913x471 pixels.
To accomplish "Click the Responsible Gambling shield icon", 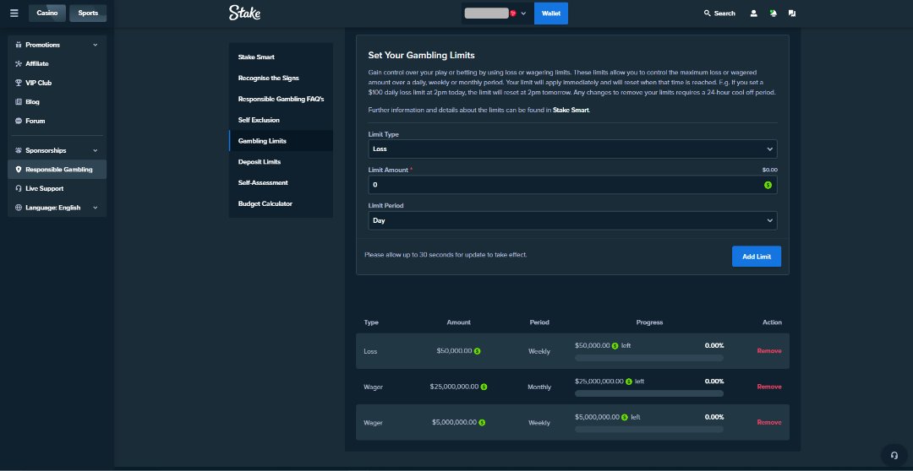I will click(19, 170).
